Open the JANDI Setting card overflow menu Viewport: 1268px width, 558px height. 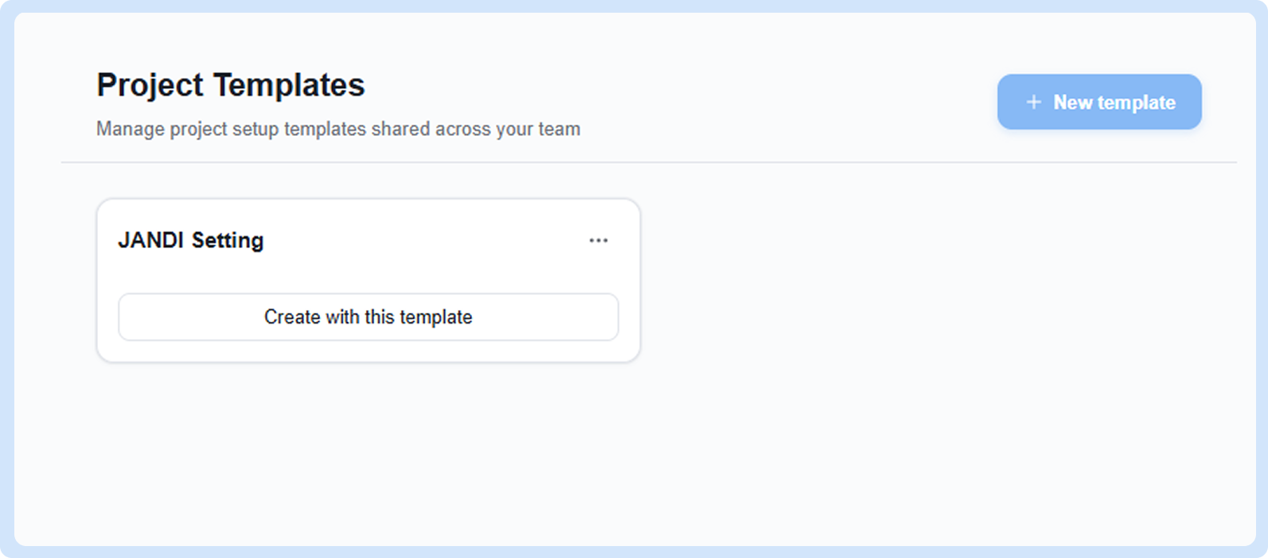pos(599,240)
